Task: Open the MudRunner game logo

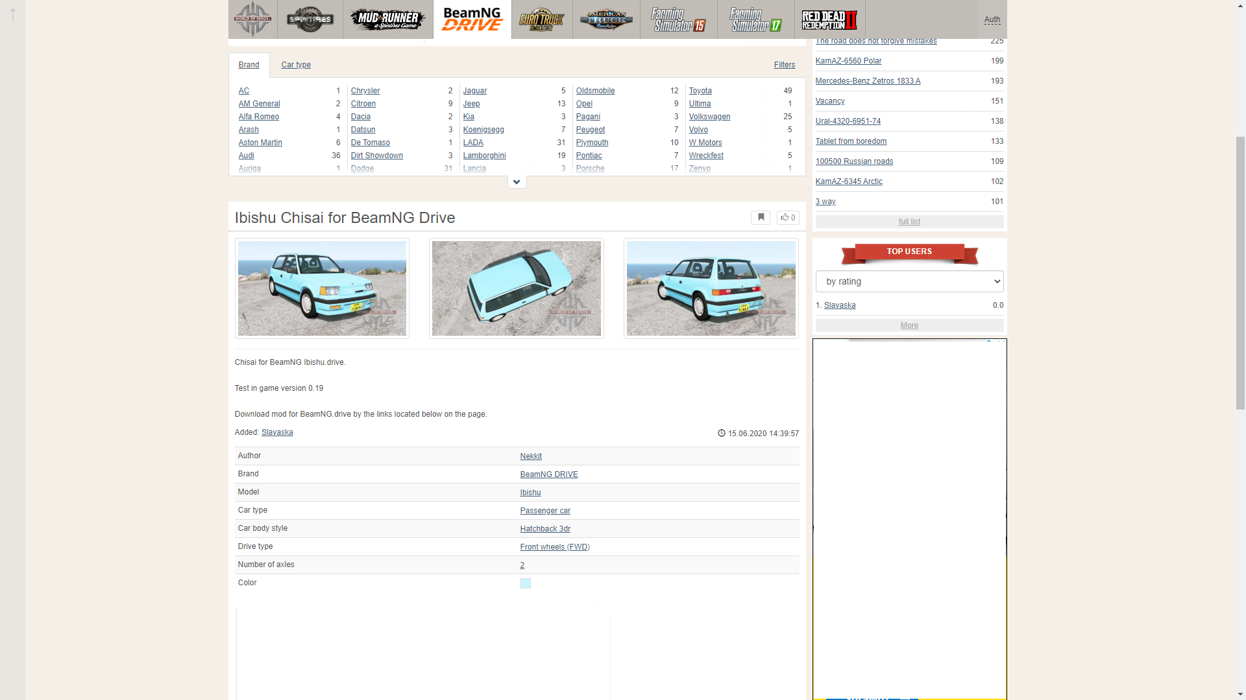Action: click(387, 19)
